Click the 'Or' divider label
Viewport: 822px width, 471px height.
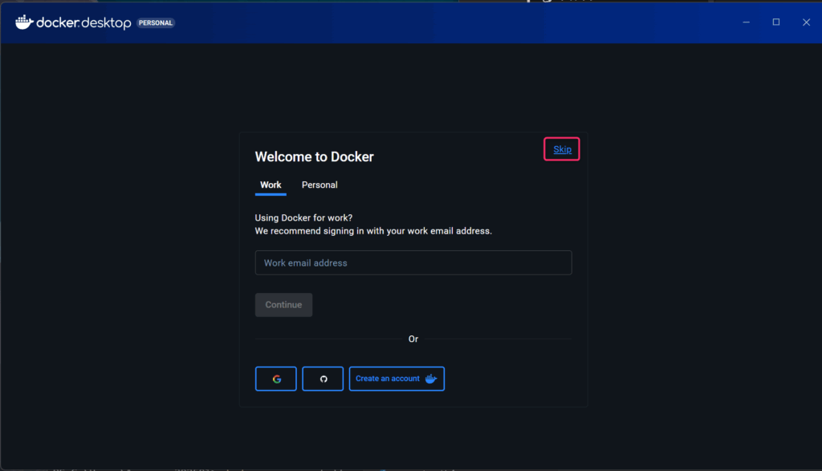click(413, 339)
